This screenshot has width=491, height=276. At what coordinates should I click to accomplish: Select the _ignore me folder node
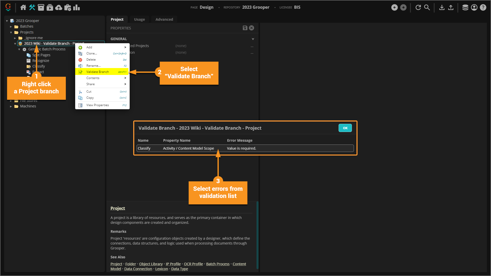pyautogui.click(x=34, y=38)
